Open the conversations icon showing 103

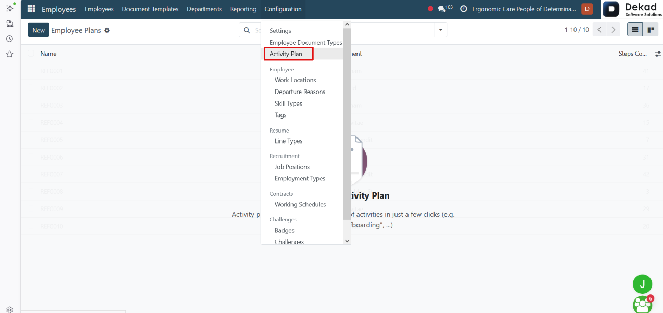point(445,9)
